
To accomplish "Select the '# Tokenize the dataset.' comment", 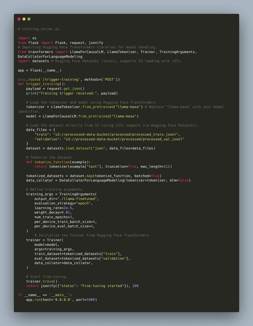I will pos(50,157).
